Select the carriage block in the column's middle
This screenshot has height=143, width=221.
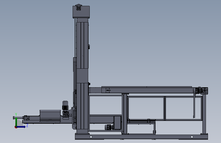tap(82, 76)
